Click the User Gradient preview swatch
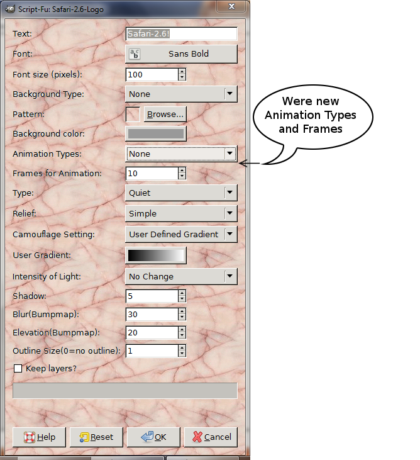The height and width of the screenshot is (460, 420). (156, 255)
